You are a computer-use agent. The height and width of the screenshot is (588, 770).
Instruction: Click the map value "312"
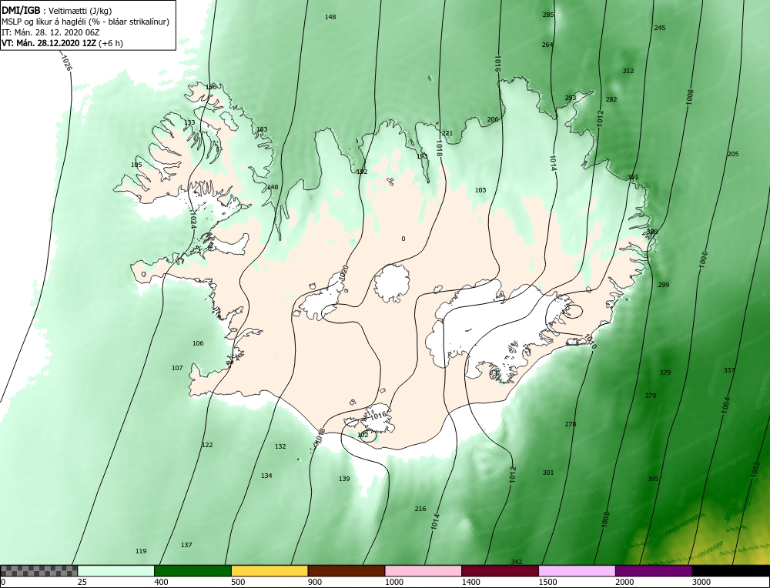pos(628,71)
